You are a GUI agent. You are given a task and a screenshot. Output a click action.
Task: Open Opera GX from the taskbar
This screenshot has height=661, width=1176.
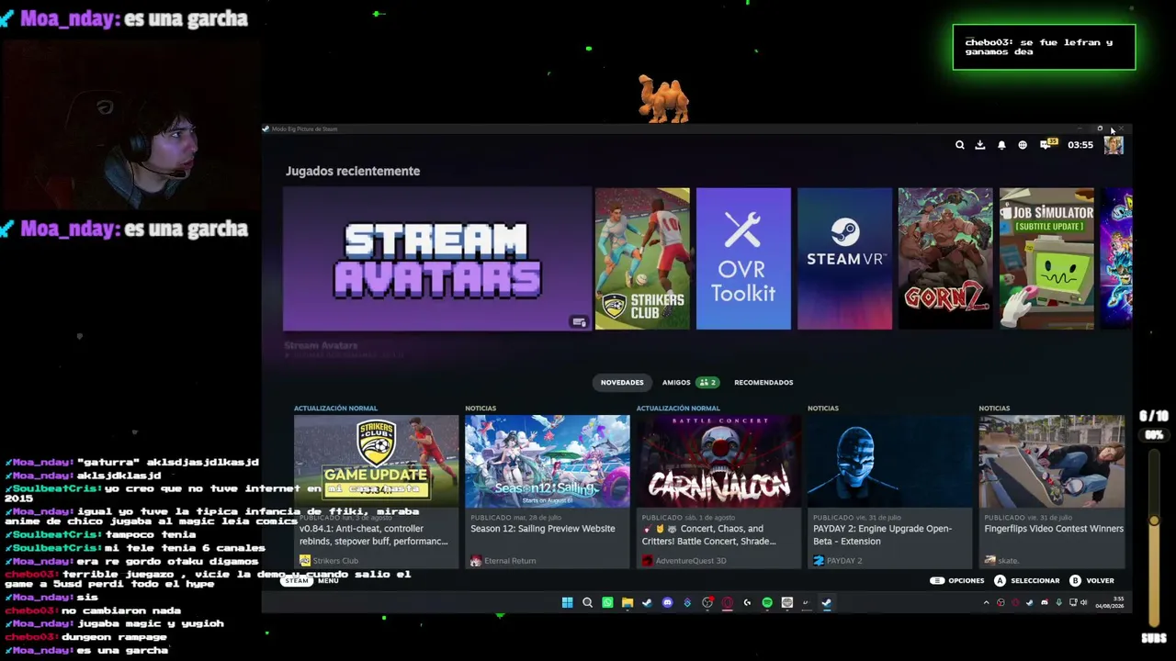click(x=727, y=603)
